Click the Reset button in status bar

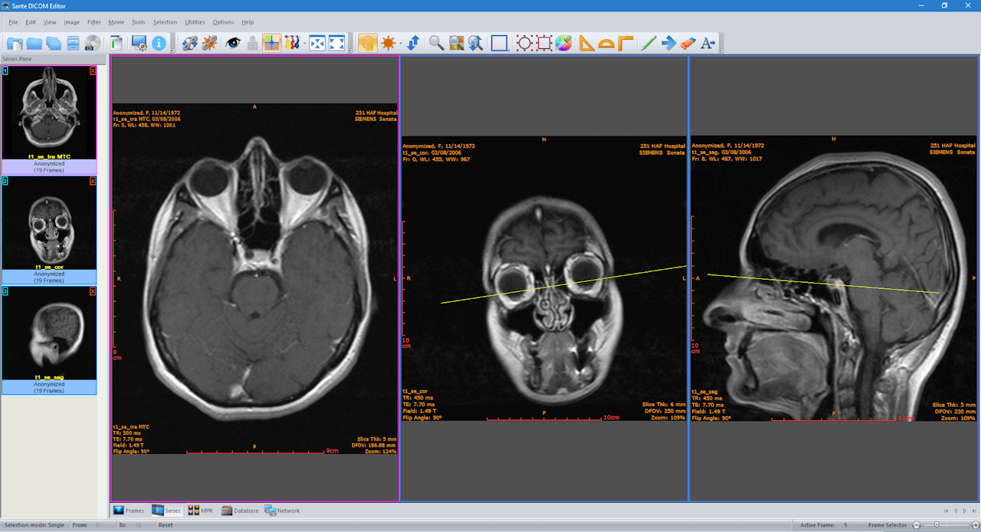(166, 525)
